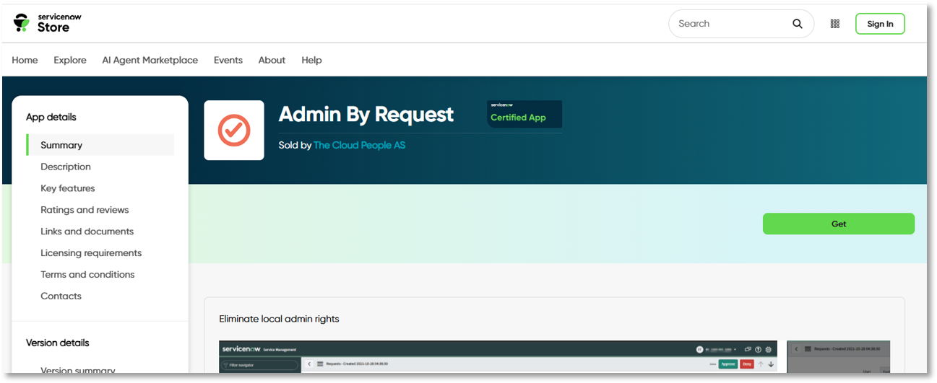Go to the Explore menu item
937x383 pixels.
coord(70,60)
